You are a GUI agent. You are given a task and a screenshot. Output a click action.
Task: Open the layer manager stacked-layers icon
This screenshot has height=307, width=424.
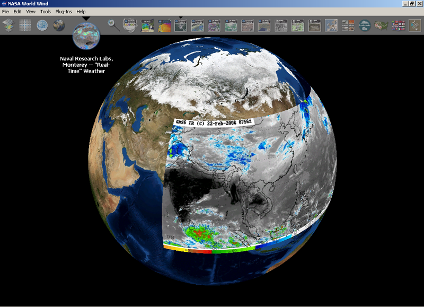click(x=8, y=25)
